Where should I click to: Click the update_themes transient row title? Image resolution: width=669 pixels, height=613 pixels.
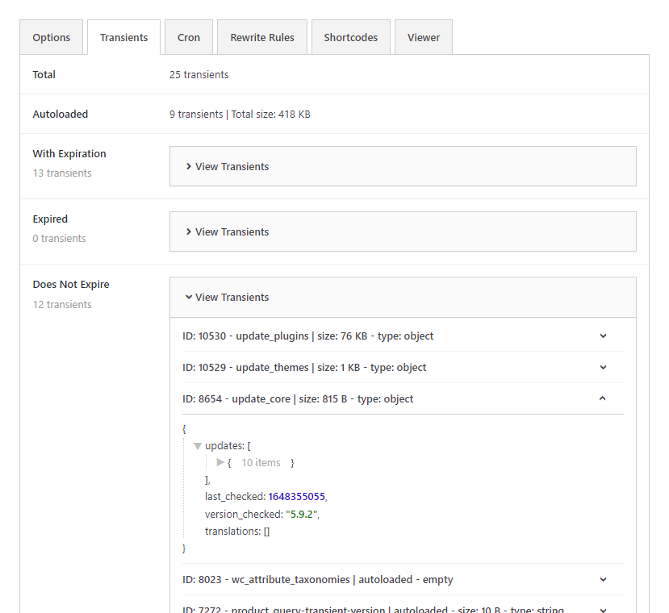click(304, 368)
